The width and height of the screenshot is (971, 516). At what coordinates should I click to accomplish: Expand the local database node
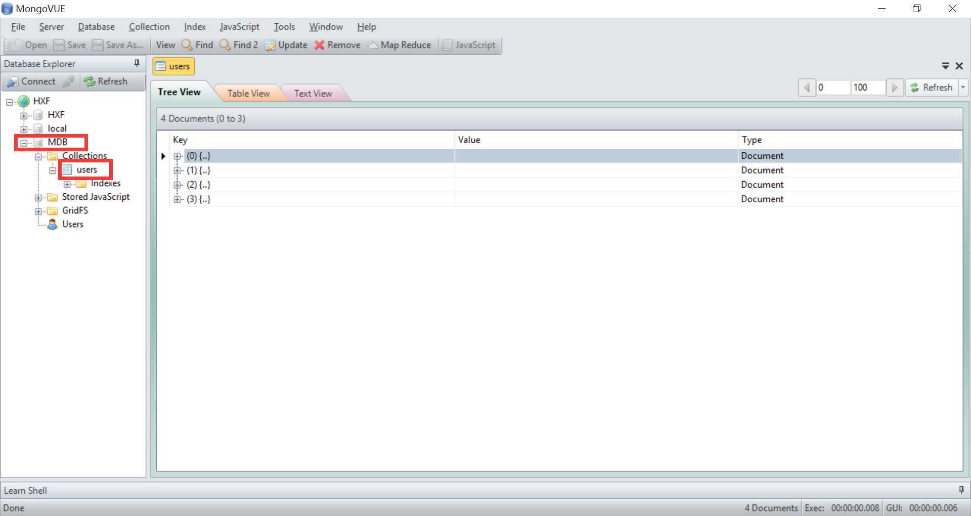point(24,129)
